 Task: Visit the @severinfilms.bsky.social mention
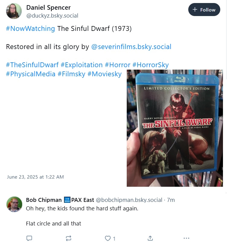pyautogui.click(x=131, y=47)
